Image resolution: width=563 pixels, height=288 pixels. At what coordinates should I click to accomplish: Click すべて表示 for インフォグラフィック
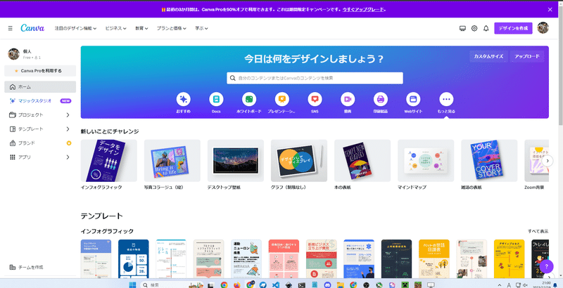click(x=538, y=231)
